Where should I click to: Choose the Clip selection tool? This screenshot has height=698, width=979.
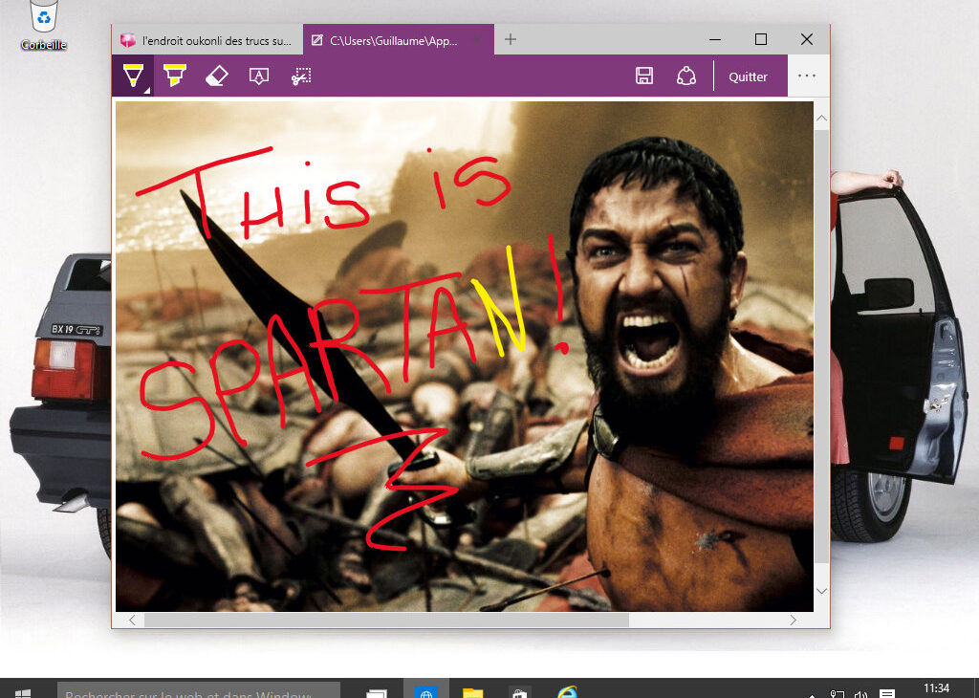click(301, 76)
